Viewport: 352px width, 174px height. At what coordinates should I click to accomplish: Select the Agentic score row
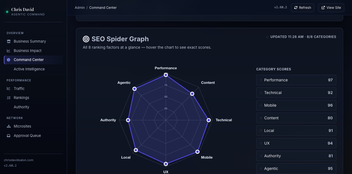pyautogui.click(x=296, y=169)
